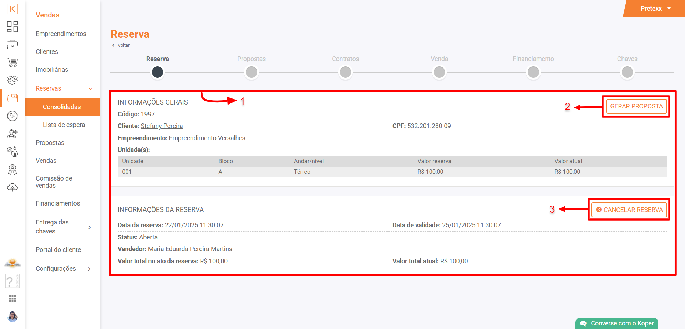Viewport: 685px width, 329px height.
Task: Open the dashboard grid icon in sidebar
Action: coord(12,27)
